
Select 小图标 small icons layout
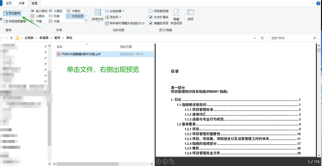pyautogui.click(x=38, y=16)
